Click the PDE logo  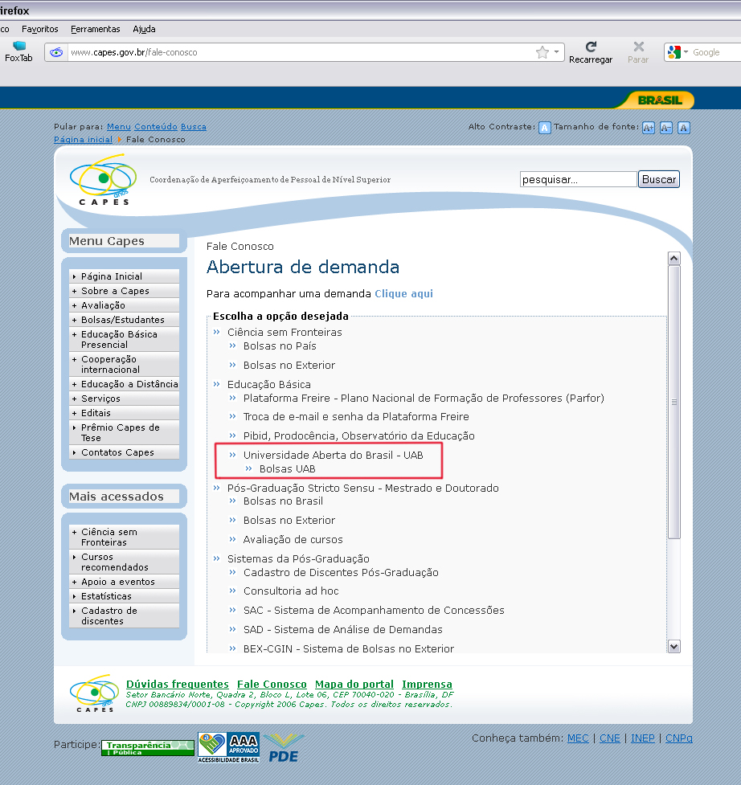tap(284, 749)
